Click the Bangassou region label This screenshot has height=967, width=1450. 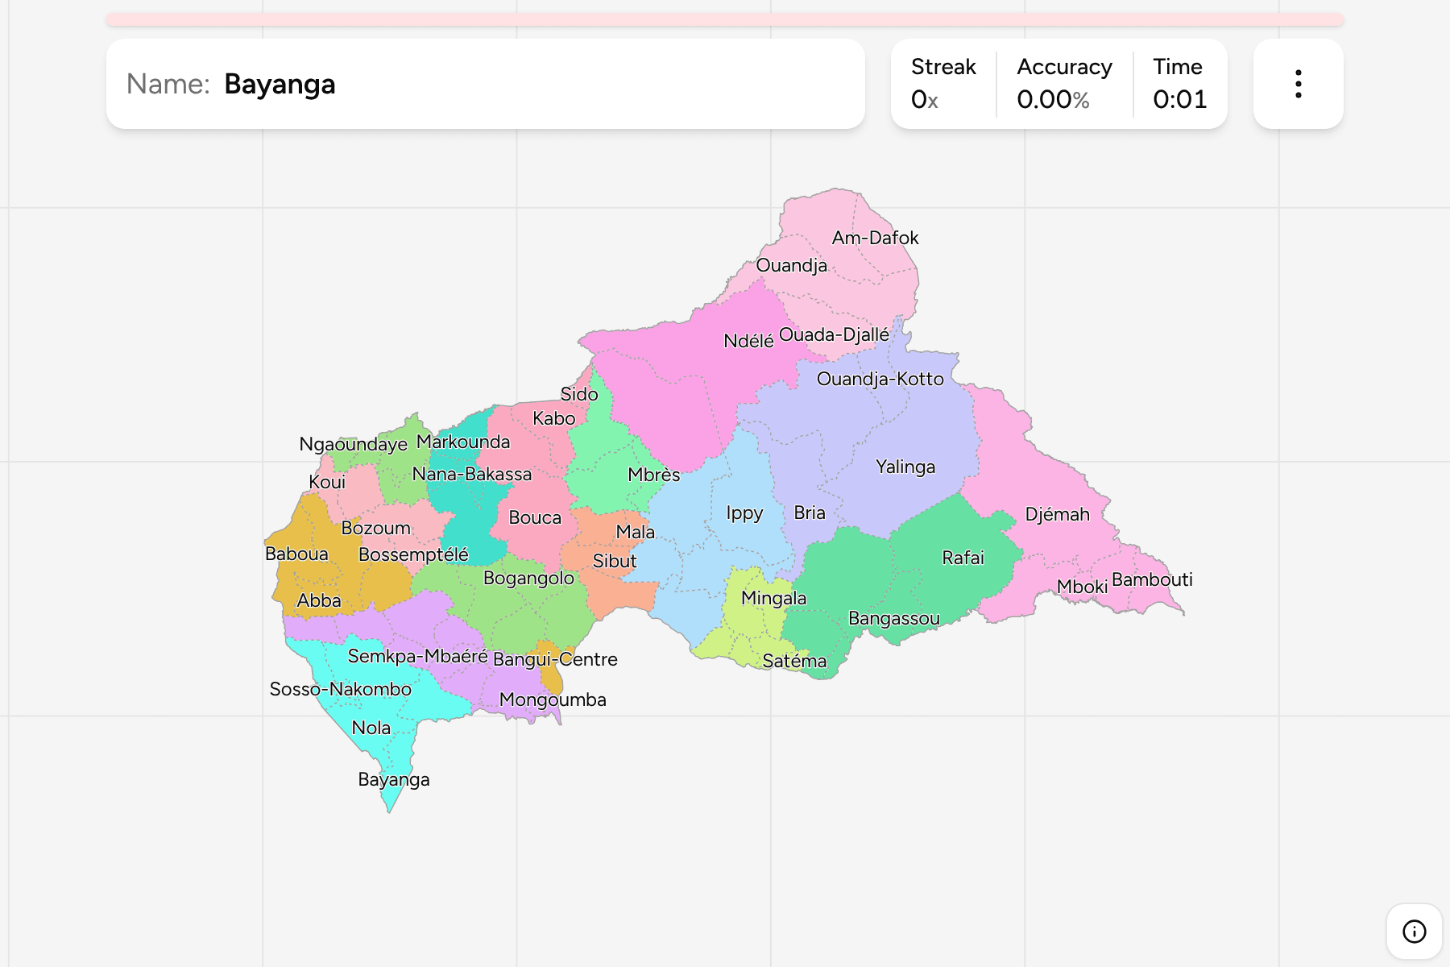(x=894, y=618)
